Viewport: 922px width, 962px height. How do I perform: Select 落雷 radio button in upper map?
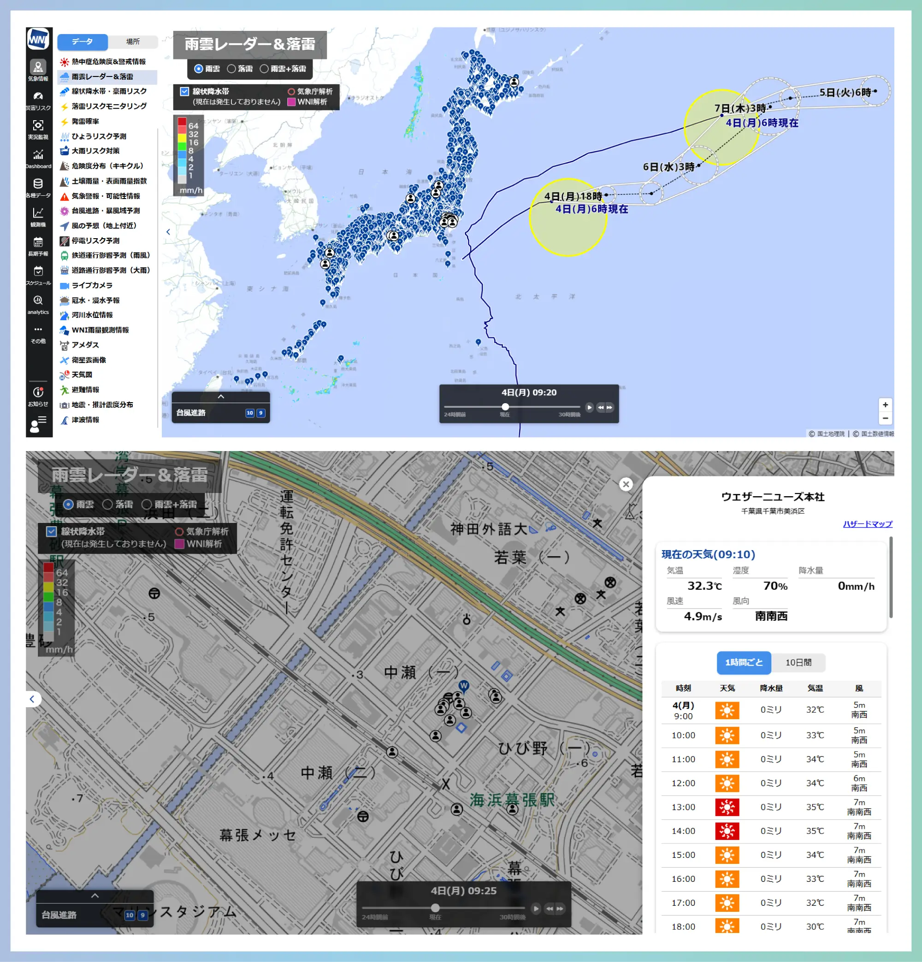(x=231, y=69)
